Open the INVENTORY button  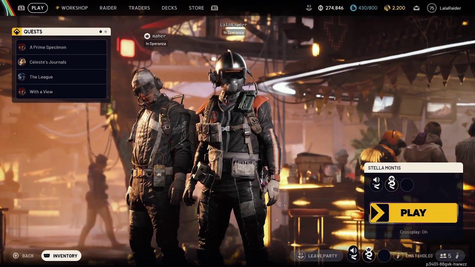coord(61,256)
